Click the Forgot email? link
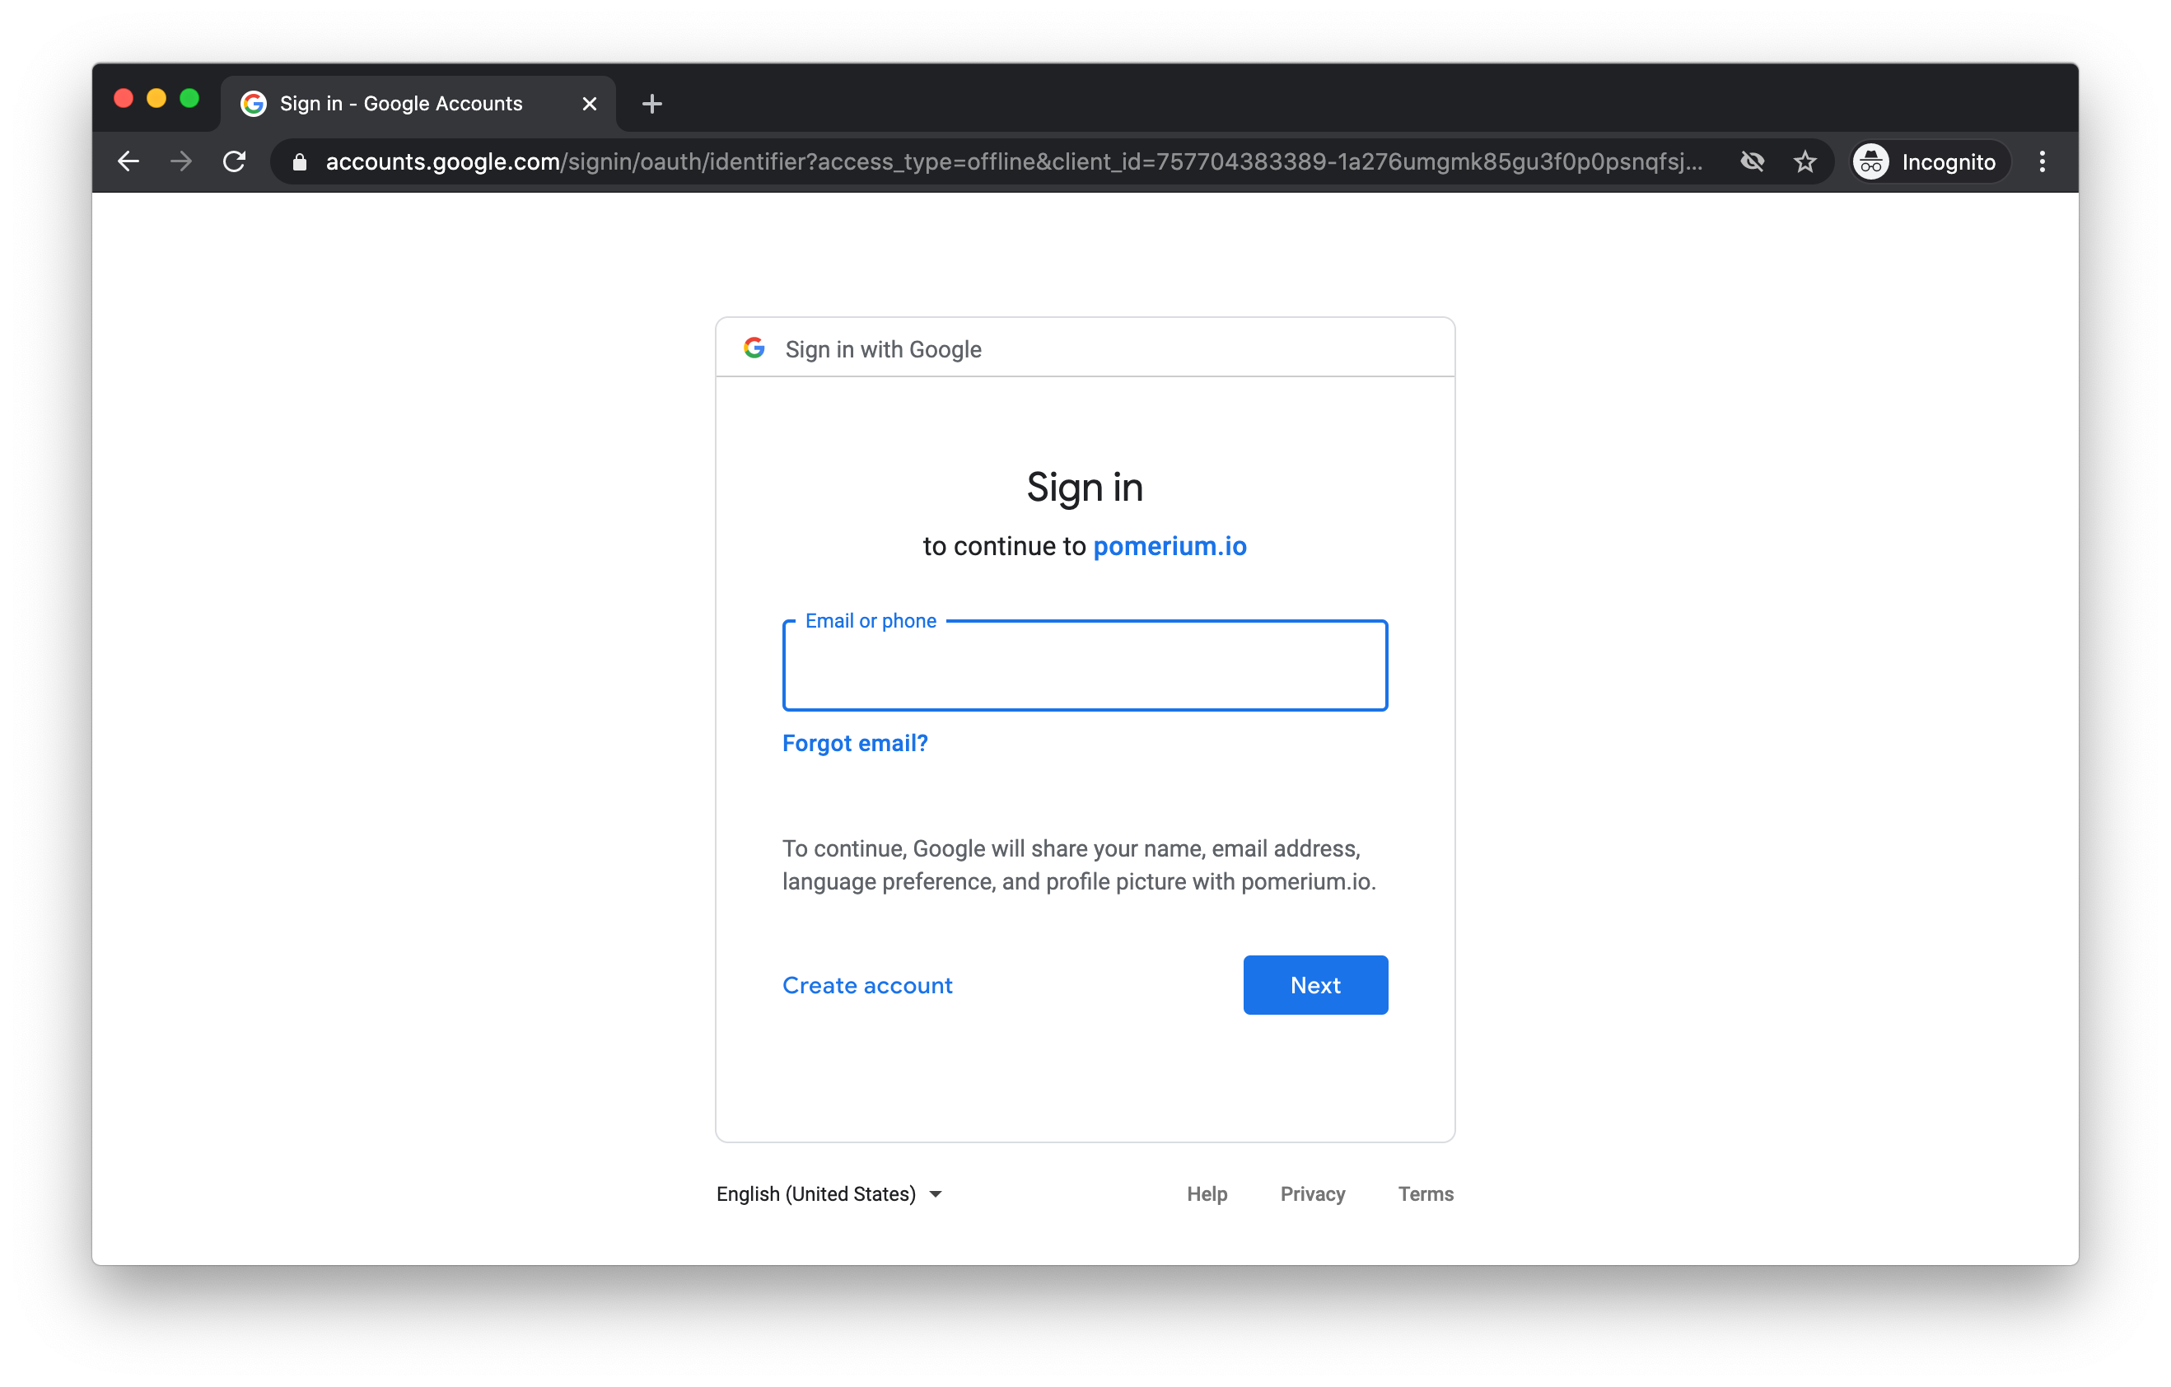Screen dimensions: 2171x1387 pyautogui.click(x=855, y=742)
